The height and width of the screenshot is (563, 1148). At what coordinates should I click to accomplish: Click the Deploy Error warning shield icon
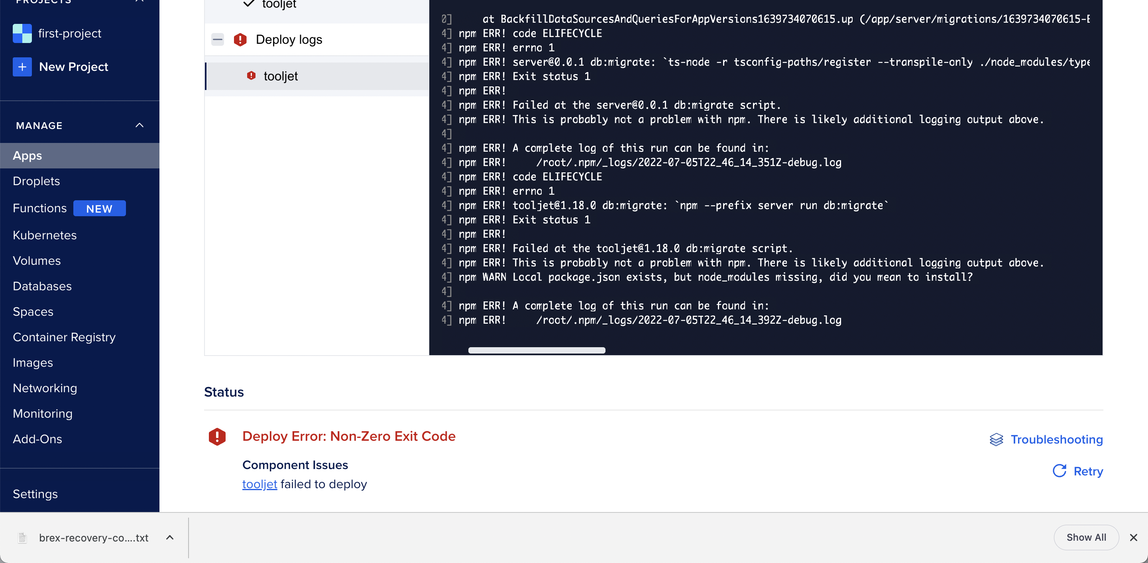click(x=217, y=437)
